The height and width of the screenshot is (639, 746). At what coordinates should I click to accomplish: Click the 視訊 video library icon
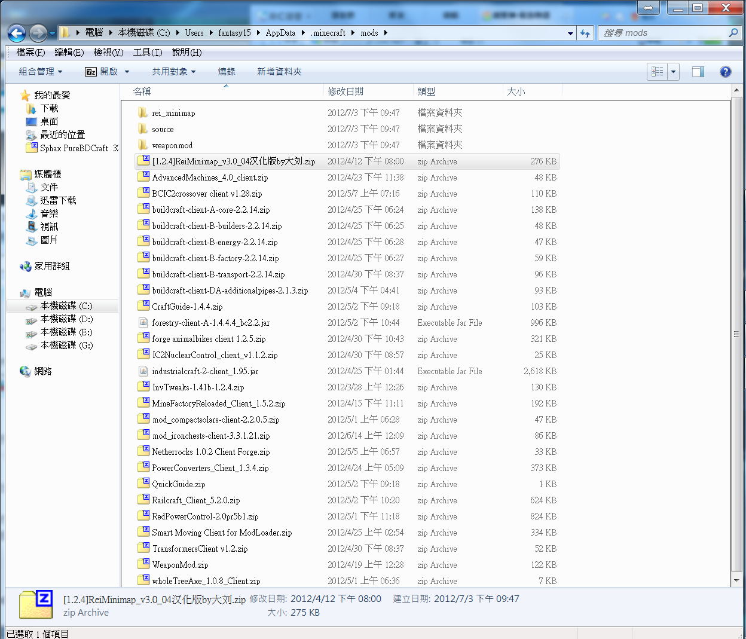click(31, 227)
